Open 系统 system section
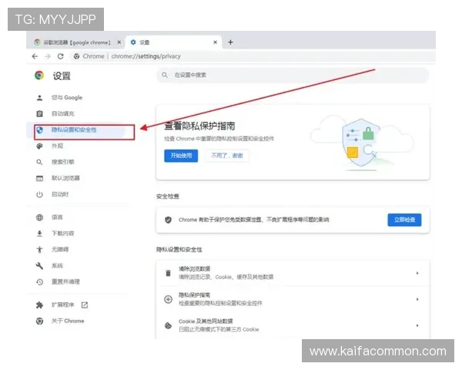This screenshot has width=462, height=370. [57, 265]
